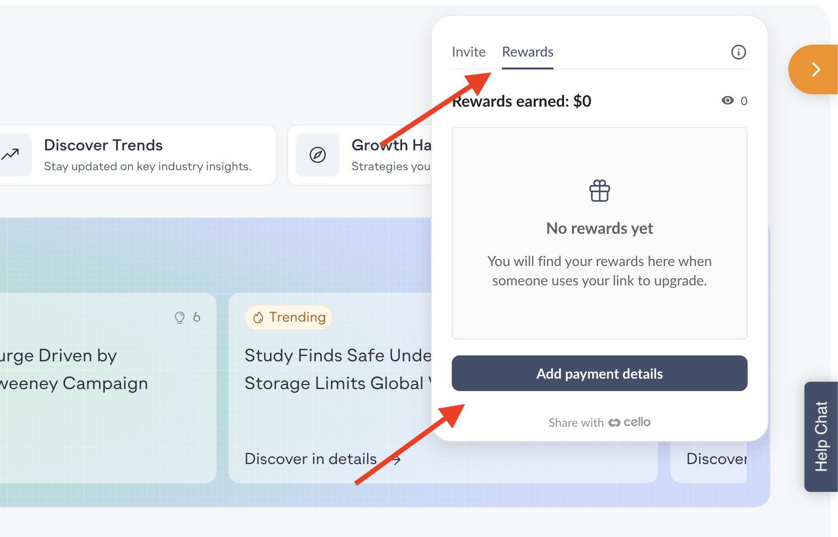This screenshot has width=838, height=537.
Task: Click the cello logo in footer
Action: 629,422
